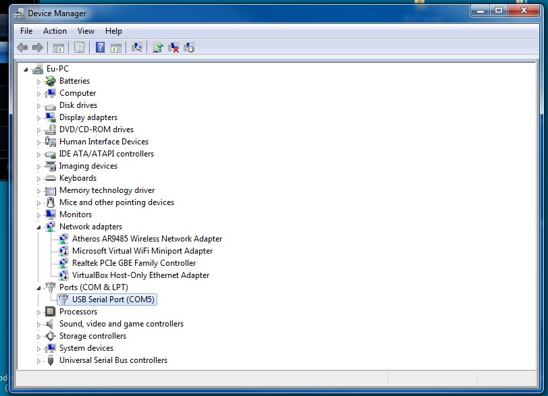
Task: Open the View menu
Action: click(x=86, y=31)
